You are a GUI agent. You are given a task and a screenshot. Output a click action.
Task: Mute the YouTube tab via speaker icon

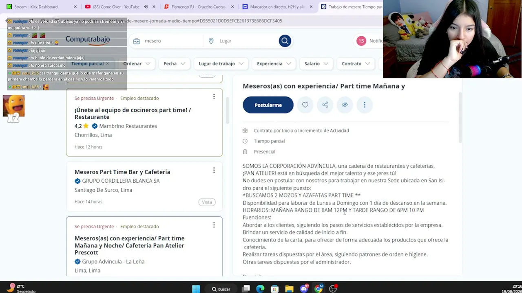[x=146, y=7]
